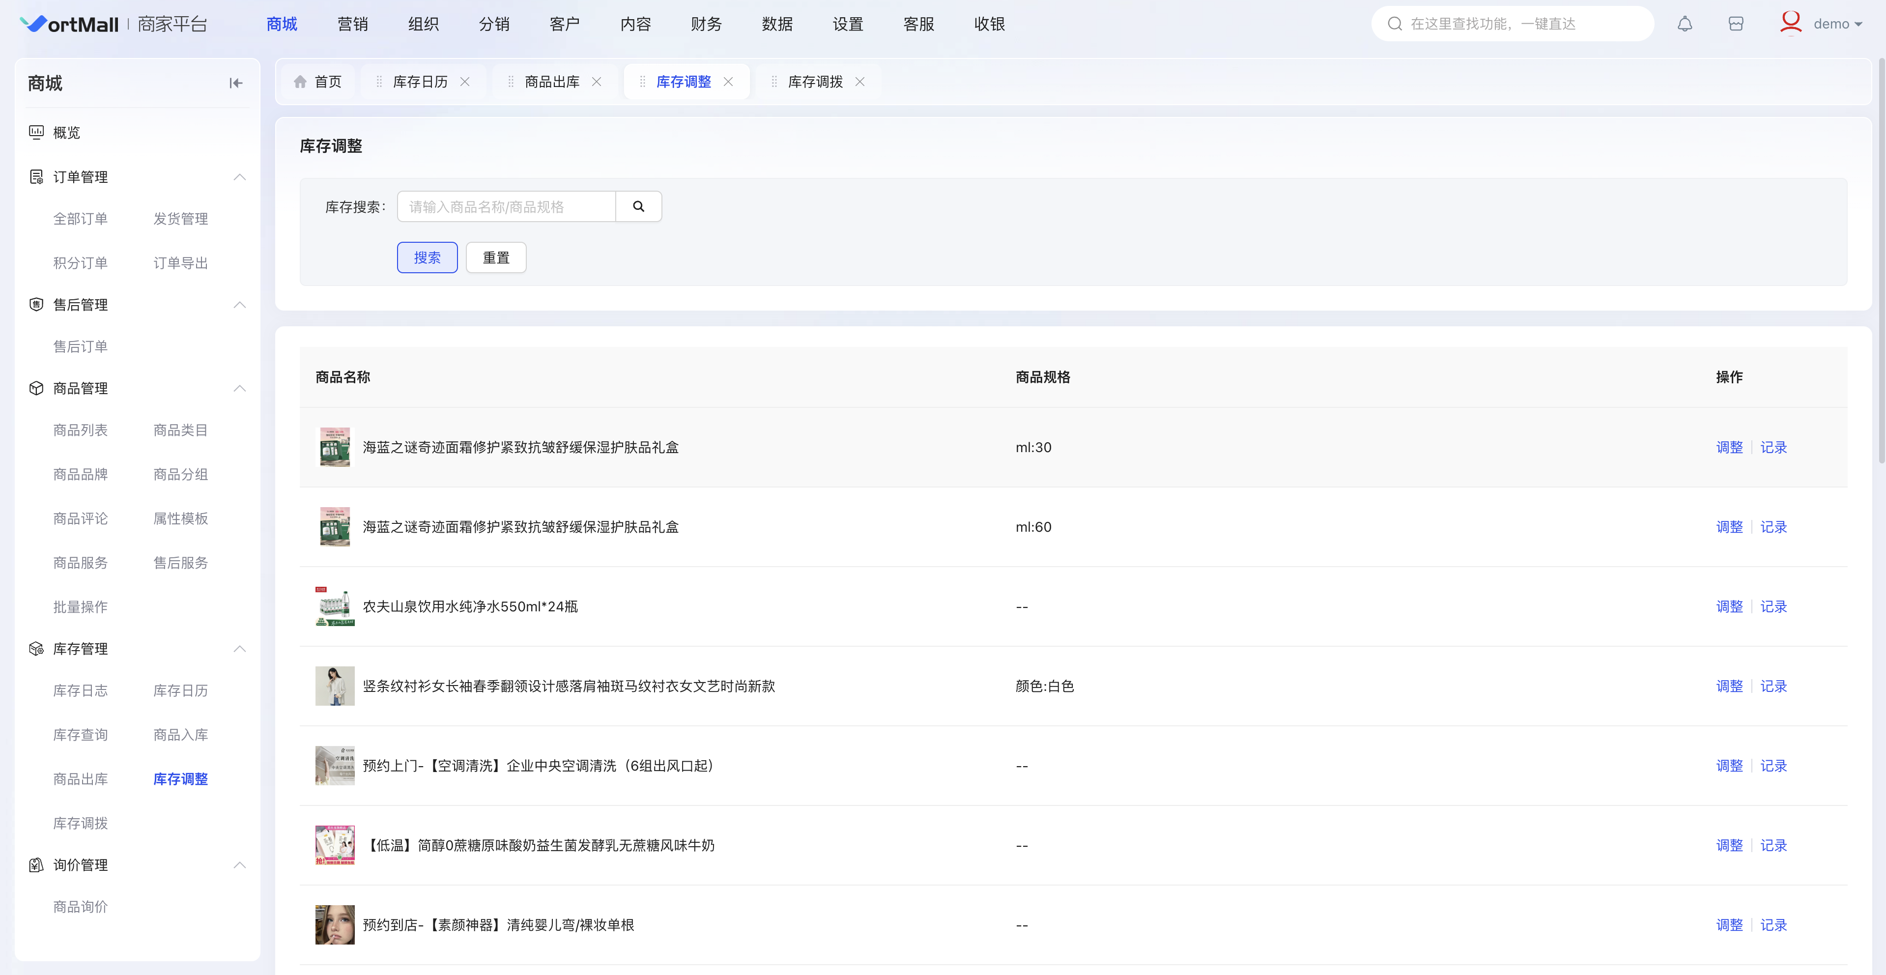This screenshot has height=975, width=1886.
Task: Open the 概览 overview sidebar item
Action: pos(66,133)
